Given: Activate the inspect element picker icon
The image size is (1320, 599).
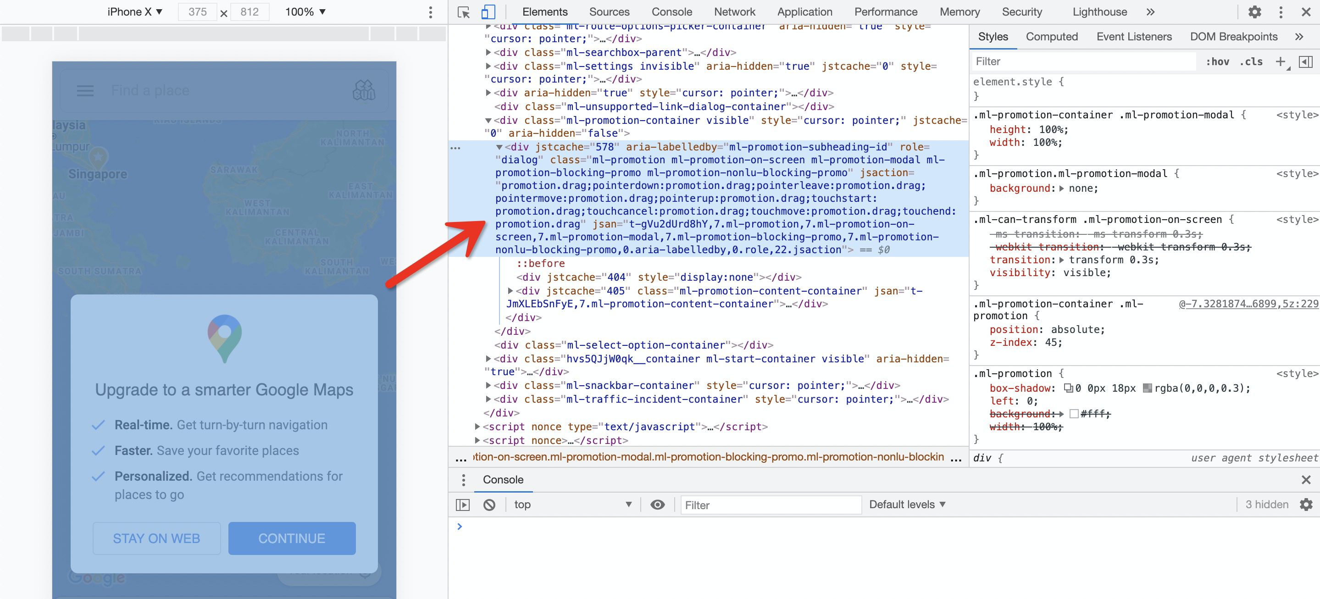Looking at the screenshot, I should [x=463, y=12].
